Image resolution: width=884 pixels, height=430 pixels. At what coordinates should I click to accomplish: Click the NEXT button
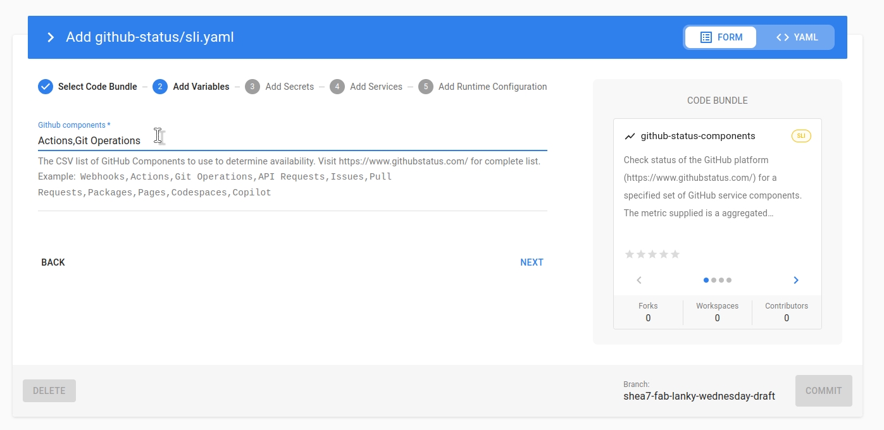point(532,262)
